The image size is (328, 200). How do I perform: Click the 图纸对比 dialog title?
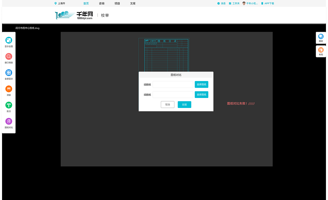[176, 75]
